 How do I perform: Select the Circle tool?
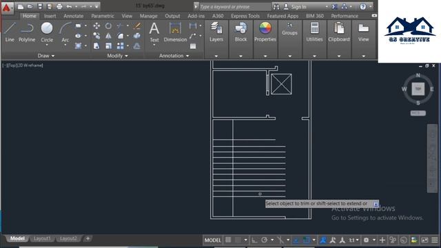click(47, 32)
